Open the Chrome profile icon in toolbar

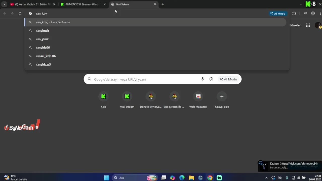click(313, 13)
